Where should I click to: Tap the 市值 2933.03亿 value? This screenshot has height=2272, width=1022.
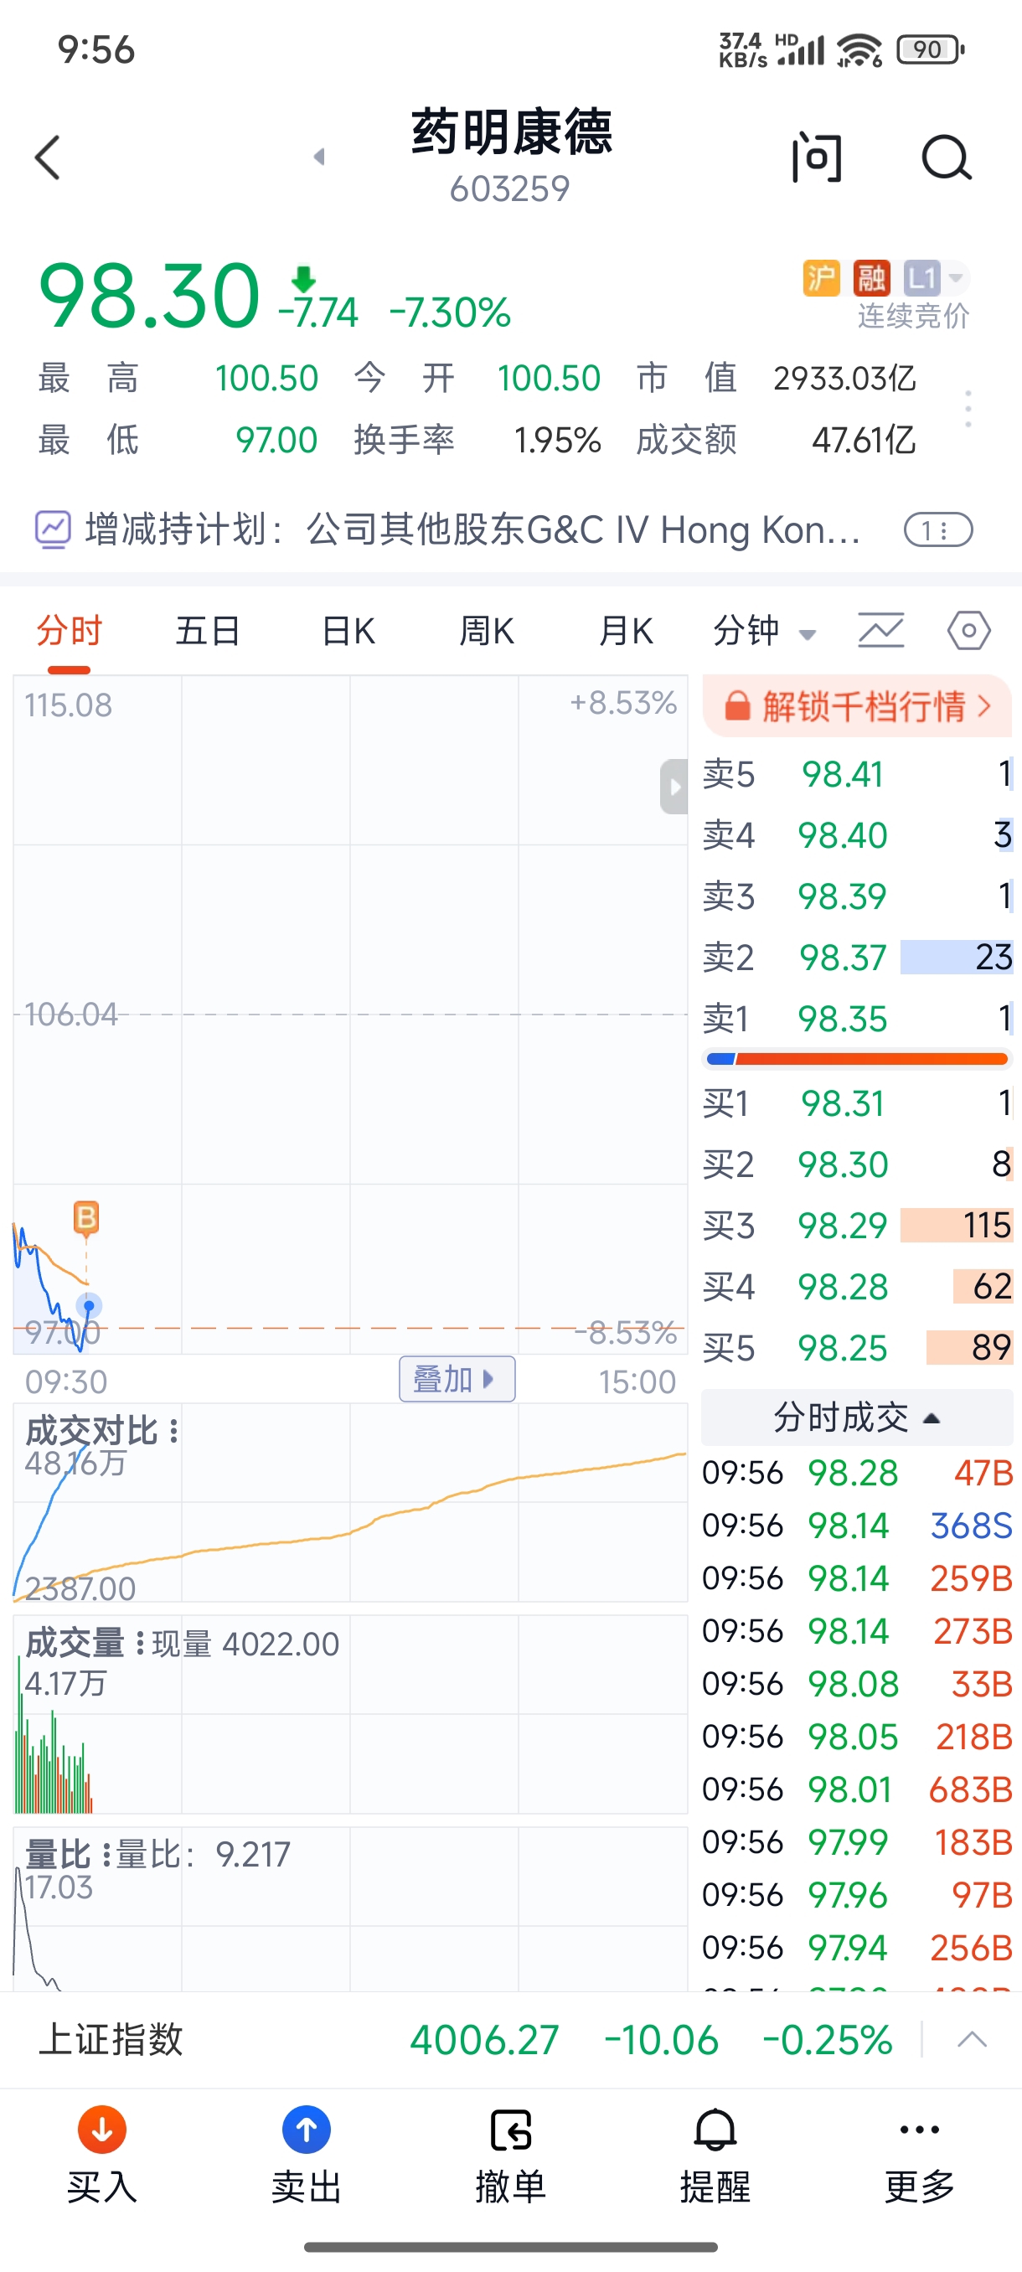click(x=844, y=379)
